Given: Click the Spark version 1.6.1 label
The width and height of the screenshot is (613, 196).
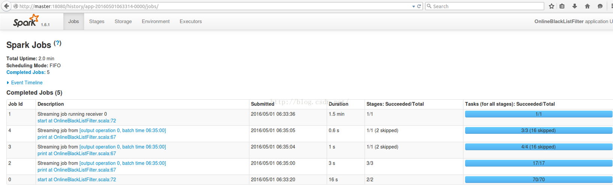Looking at the screenshot, I should coord(45,25).
